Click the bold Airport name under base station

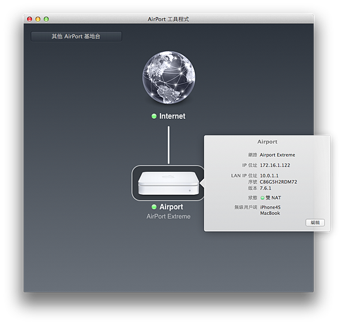171,207
